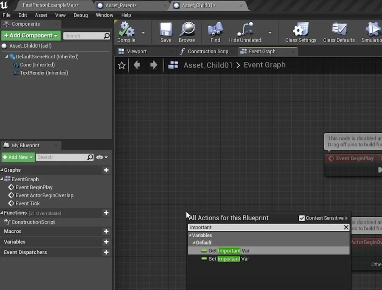Image resolution: width=382 pixels, height=290 pixels.
Task: Open the Window menu
Action: 104,15
